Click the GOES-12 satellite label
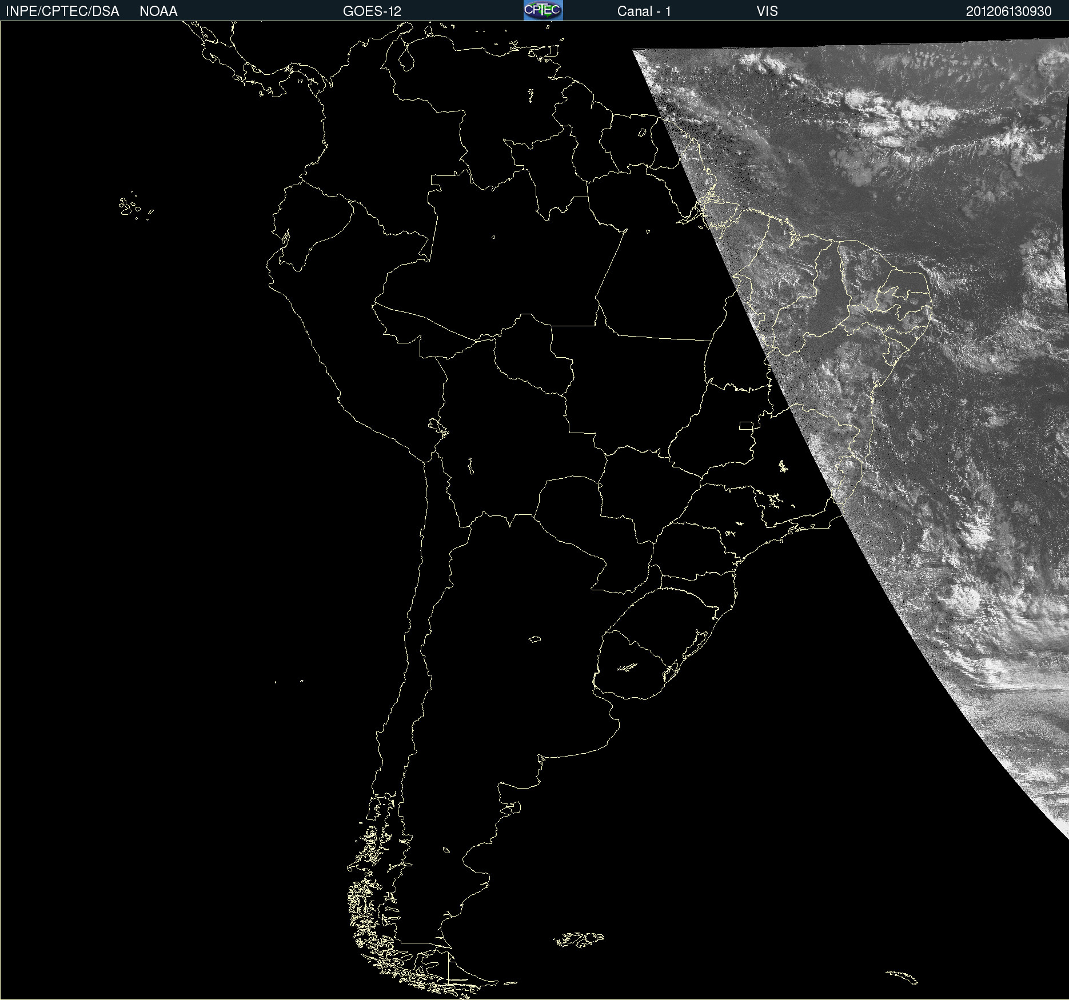The height and width of the screenshot is (1000, 1069). tap(372, 11)
